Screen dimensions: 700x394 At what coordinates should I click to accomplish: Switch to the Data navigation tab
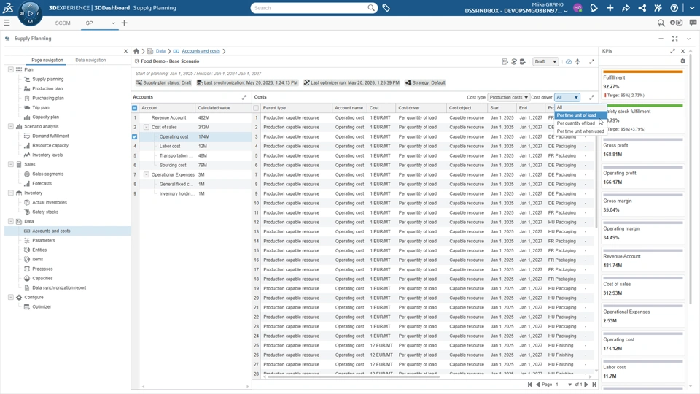90,60
